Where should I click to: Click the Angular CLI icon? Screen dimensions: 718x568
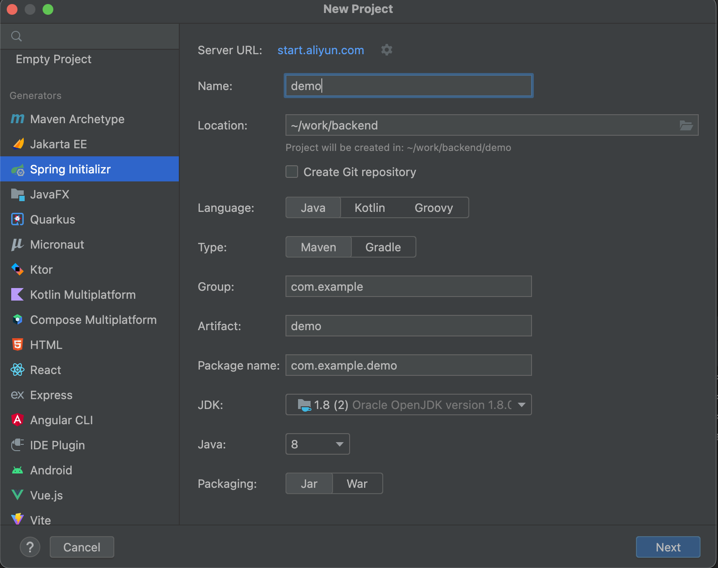(17, 420)
